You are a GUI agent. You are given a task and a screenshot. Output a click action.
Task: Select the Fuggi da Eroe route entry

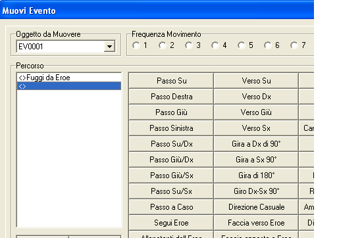pyautogui.click(x=69, y=78)
